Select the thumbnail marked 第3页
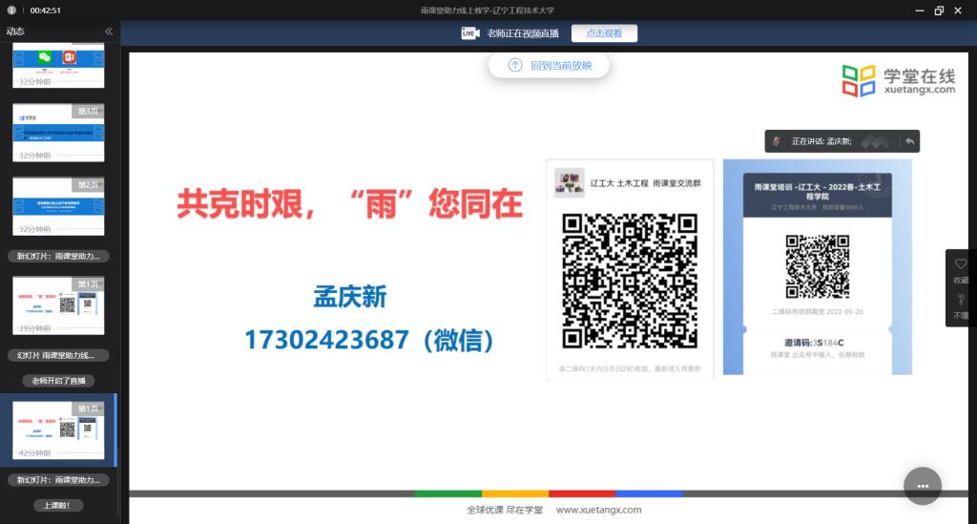Screen dimensions: 977x524 click(x=58, y=133)
